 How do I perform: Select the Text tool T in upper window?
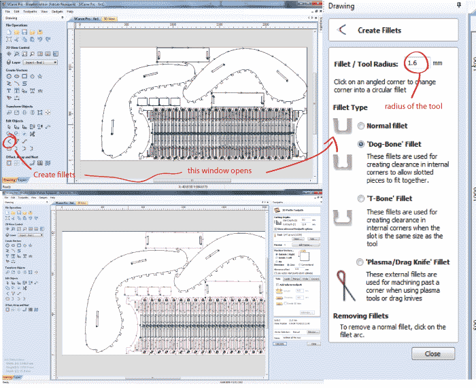(9, 91)
